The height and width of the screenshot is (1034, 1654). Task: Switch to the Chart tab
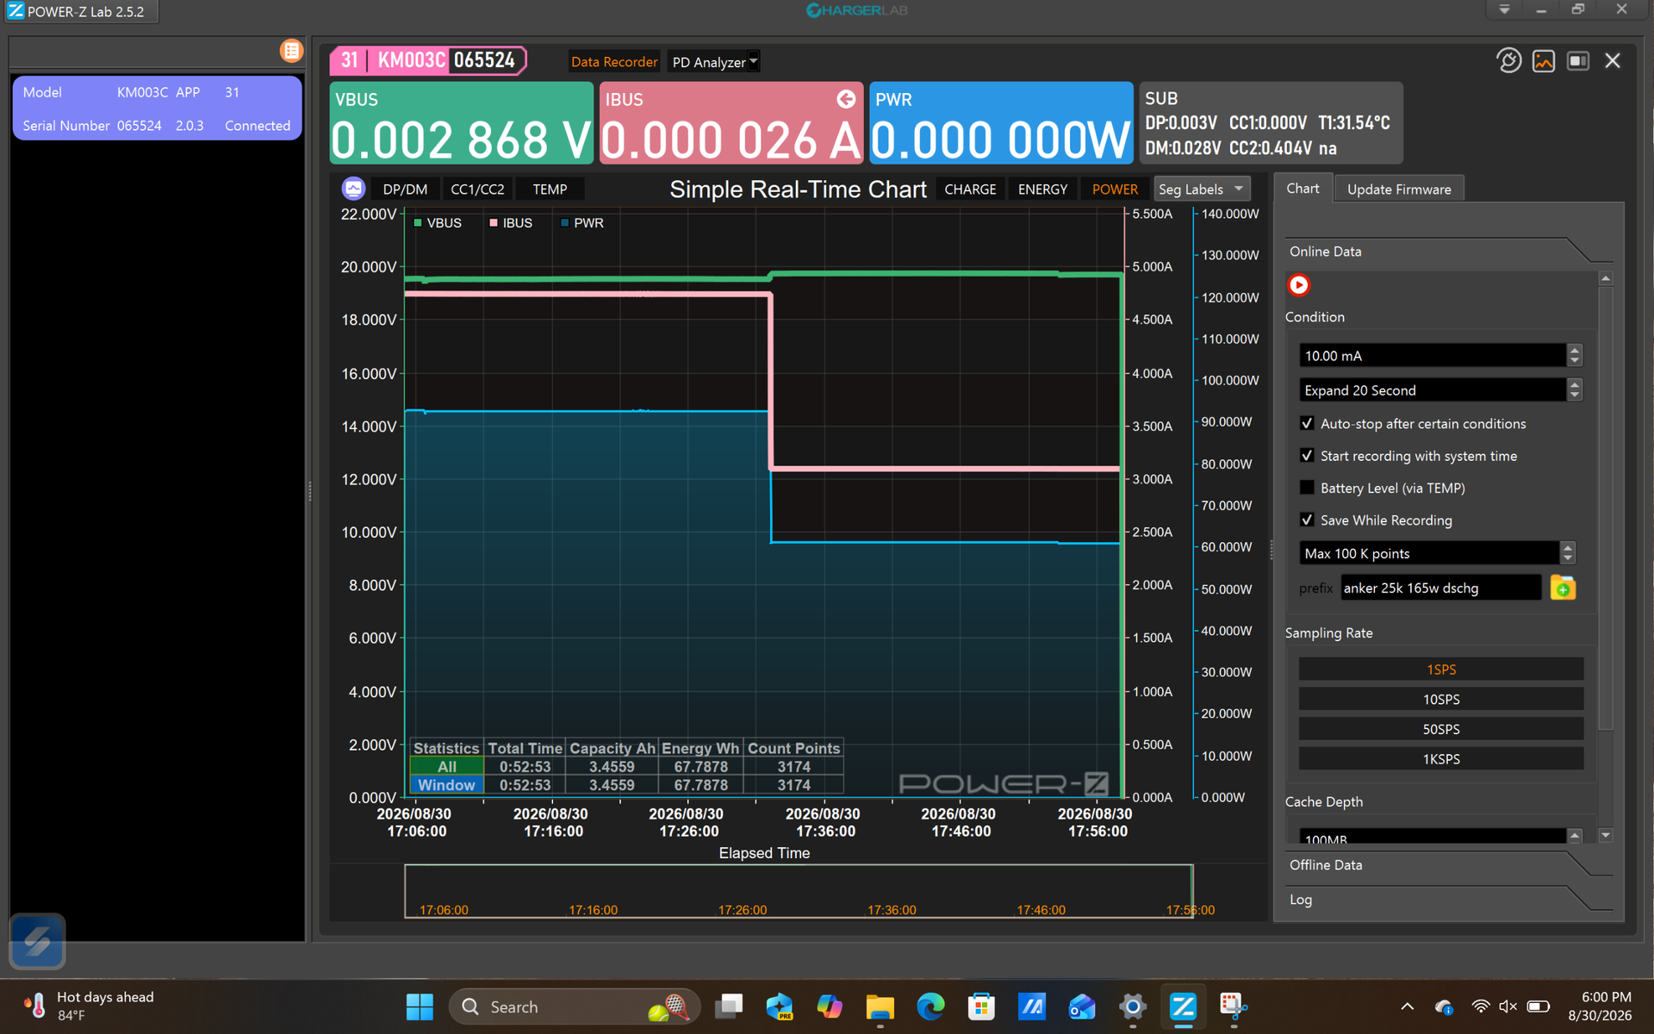[x=1303, y=189]
